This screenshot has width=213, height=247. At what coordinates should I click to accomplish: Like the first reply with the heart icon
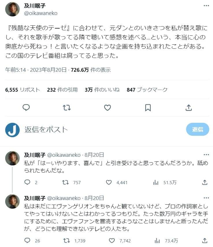(x=109, y=182)
